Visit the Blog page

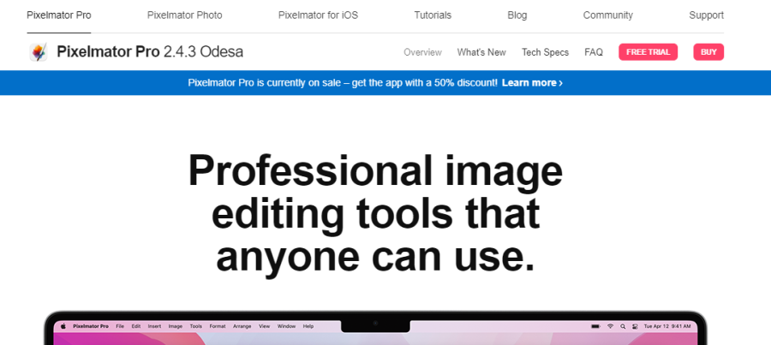click(517, 15)
